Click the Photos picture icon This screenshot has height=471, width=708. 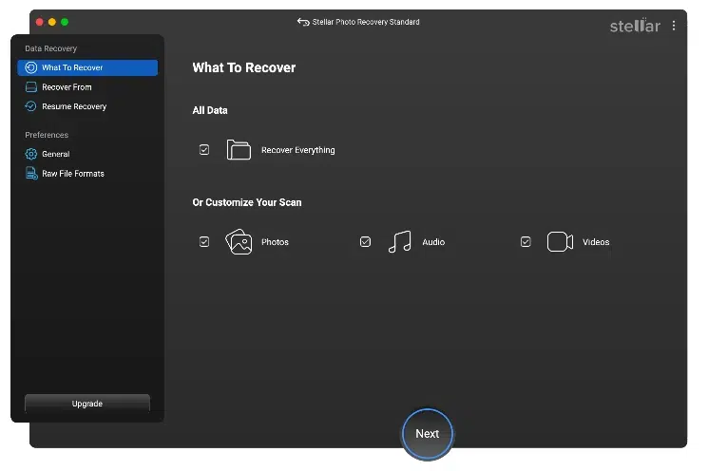[x=239, y=242]
